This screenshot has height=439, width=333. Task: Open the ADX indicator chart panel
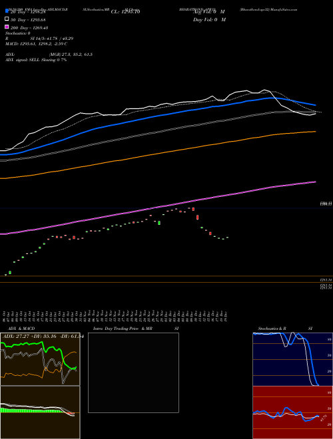tap(40, 359)
